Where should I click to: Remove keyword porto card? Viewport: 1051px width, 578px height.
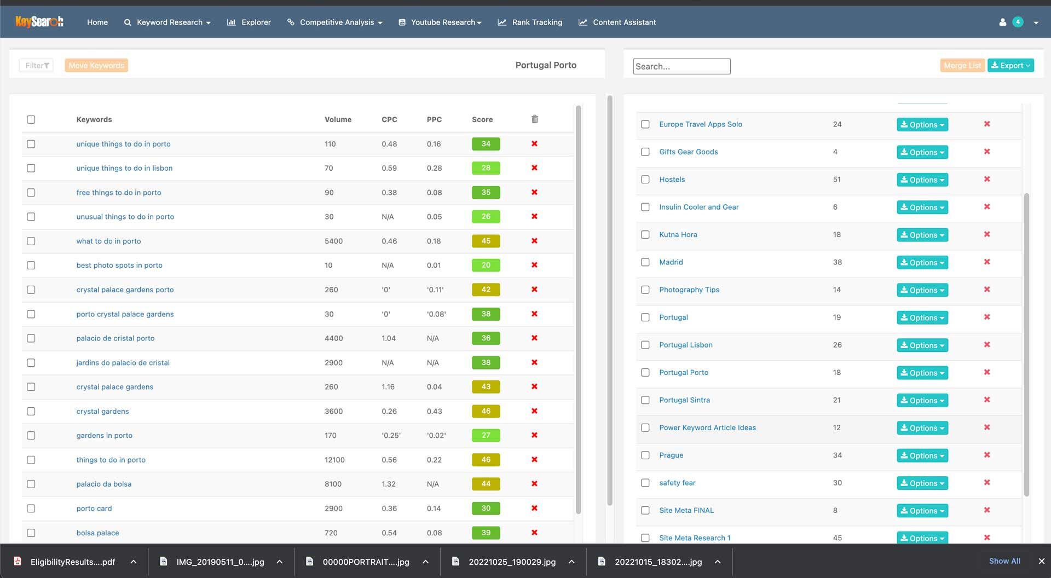[x=534, y=508]
